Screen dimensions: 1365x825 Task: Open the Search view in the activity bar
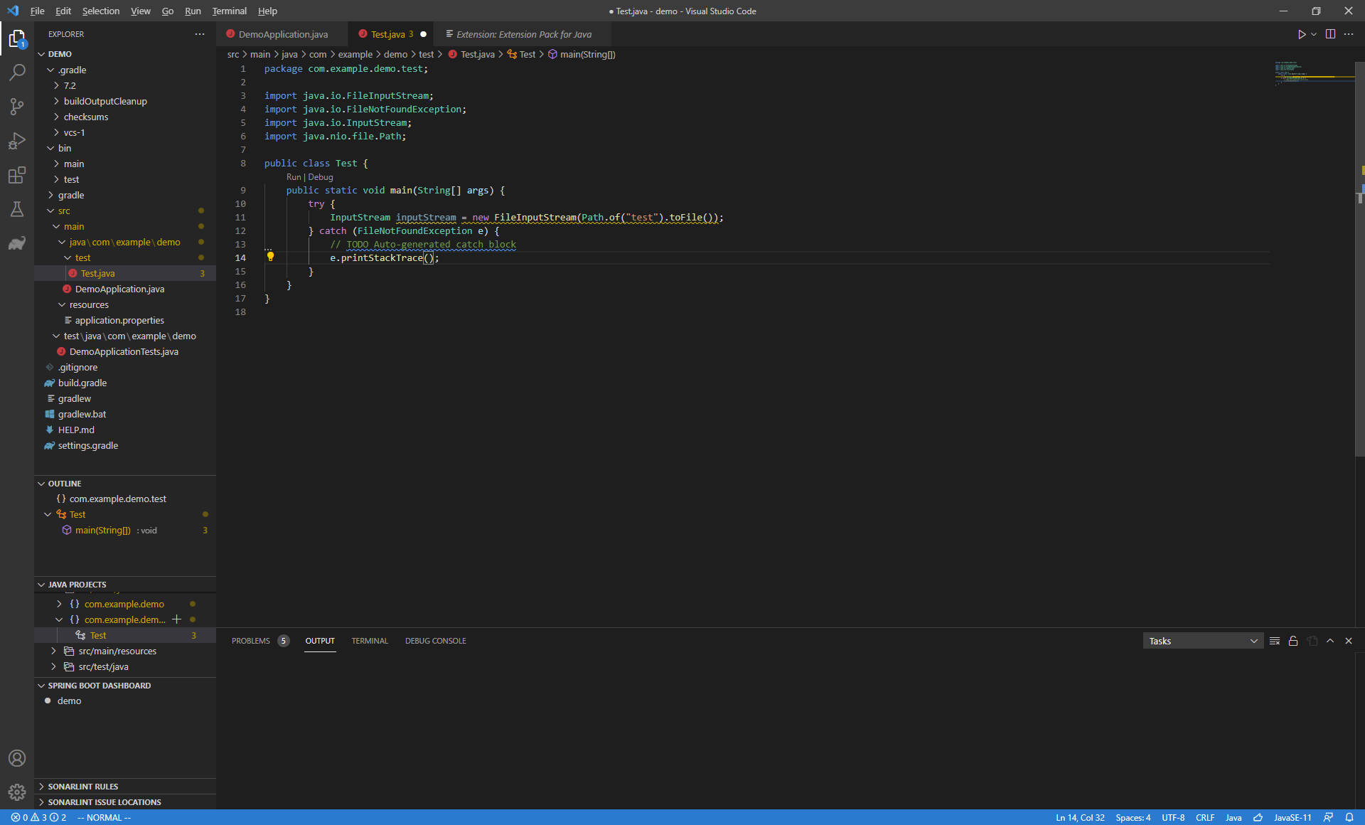click(x=17, y=72)
